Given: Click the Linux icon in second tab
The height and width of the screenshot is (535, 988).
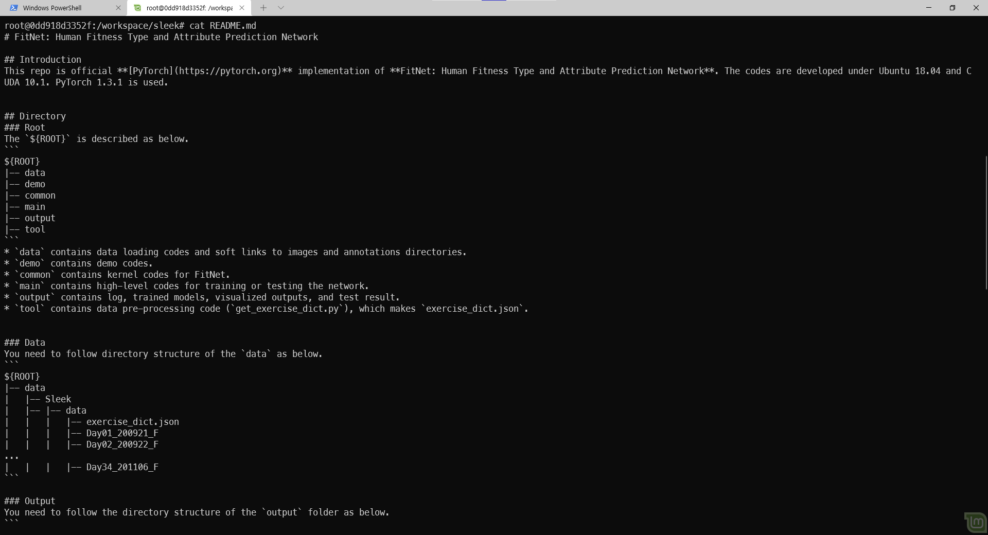Looking at the screenshot, I should [x=137, y=8].
